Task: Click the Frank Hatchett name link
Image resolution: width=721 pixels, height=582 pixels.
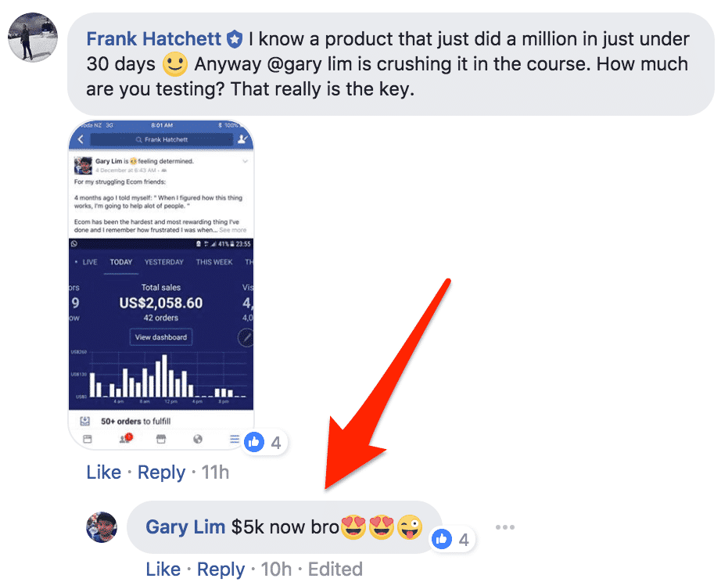Action: coord(153,39)
